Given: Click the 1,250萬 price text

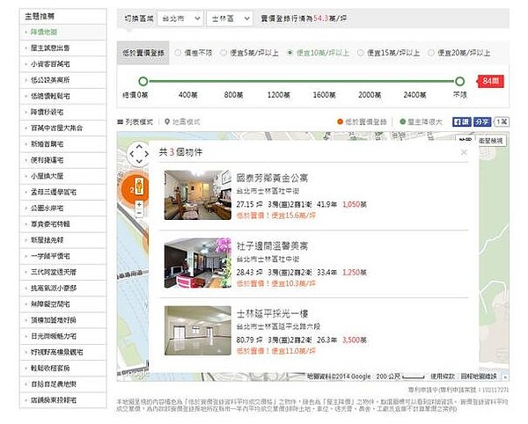Looking at the screenshot, I should 355,272.
